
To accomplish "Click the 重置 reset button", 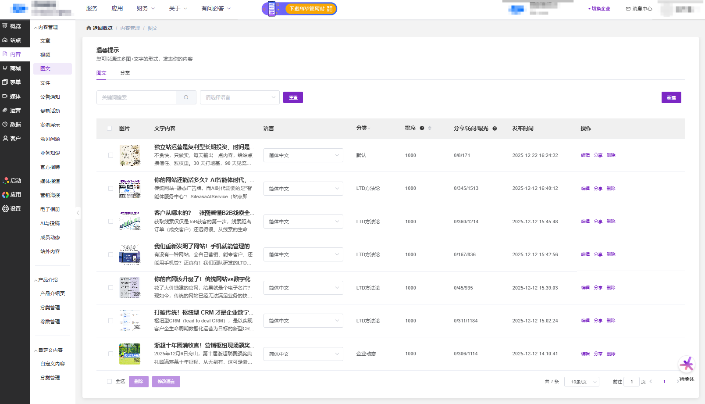I will pos(293,97).
